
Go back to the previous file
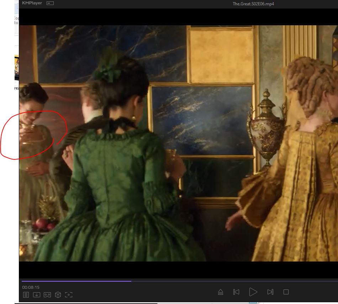(x=236, y=292)
